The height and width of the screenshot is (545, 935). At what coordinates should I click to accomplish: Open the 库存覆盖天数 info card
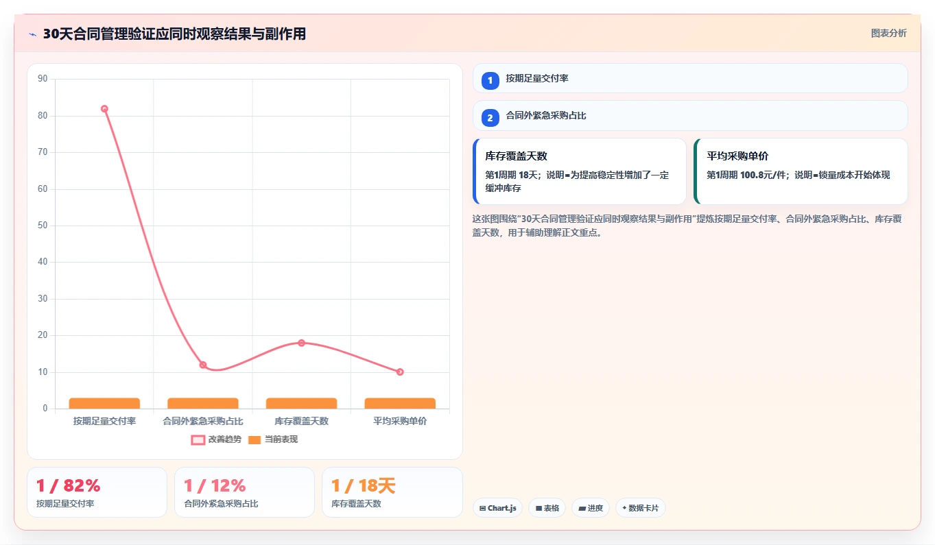580,171
